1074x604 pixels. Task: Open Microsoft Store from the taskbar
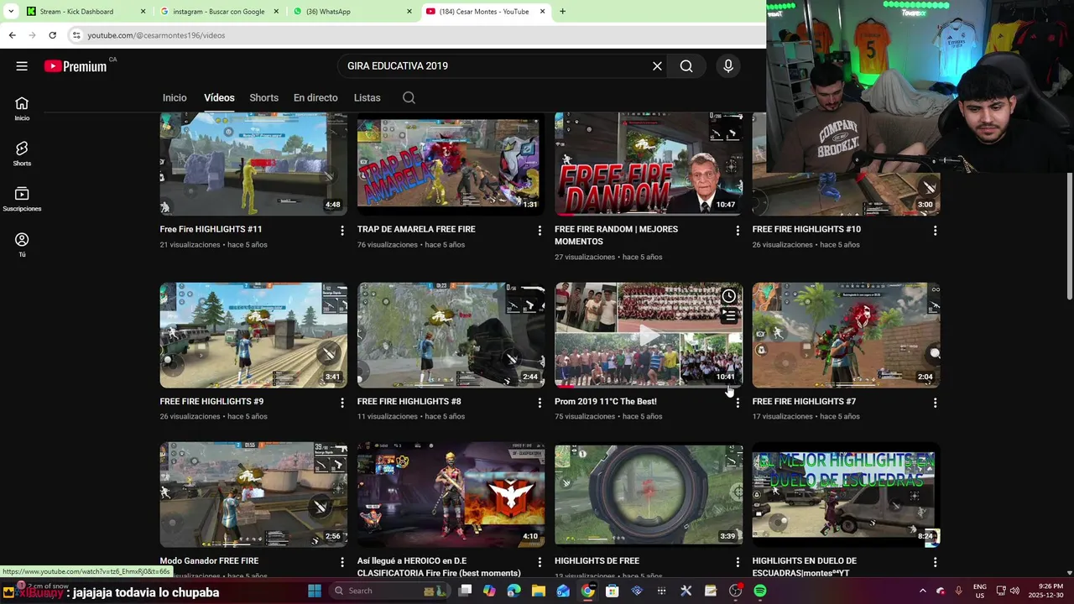(x=613, y=591)
